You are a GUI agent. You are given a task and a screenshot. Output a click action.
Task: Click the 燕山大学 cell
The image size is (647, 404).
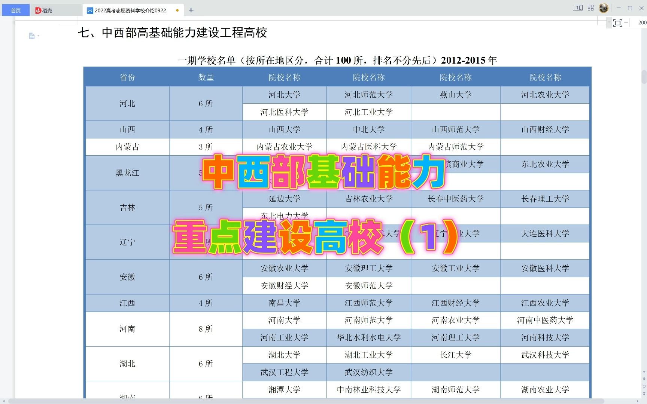[456, 95]
